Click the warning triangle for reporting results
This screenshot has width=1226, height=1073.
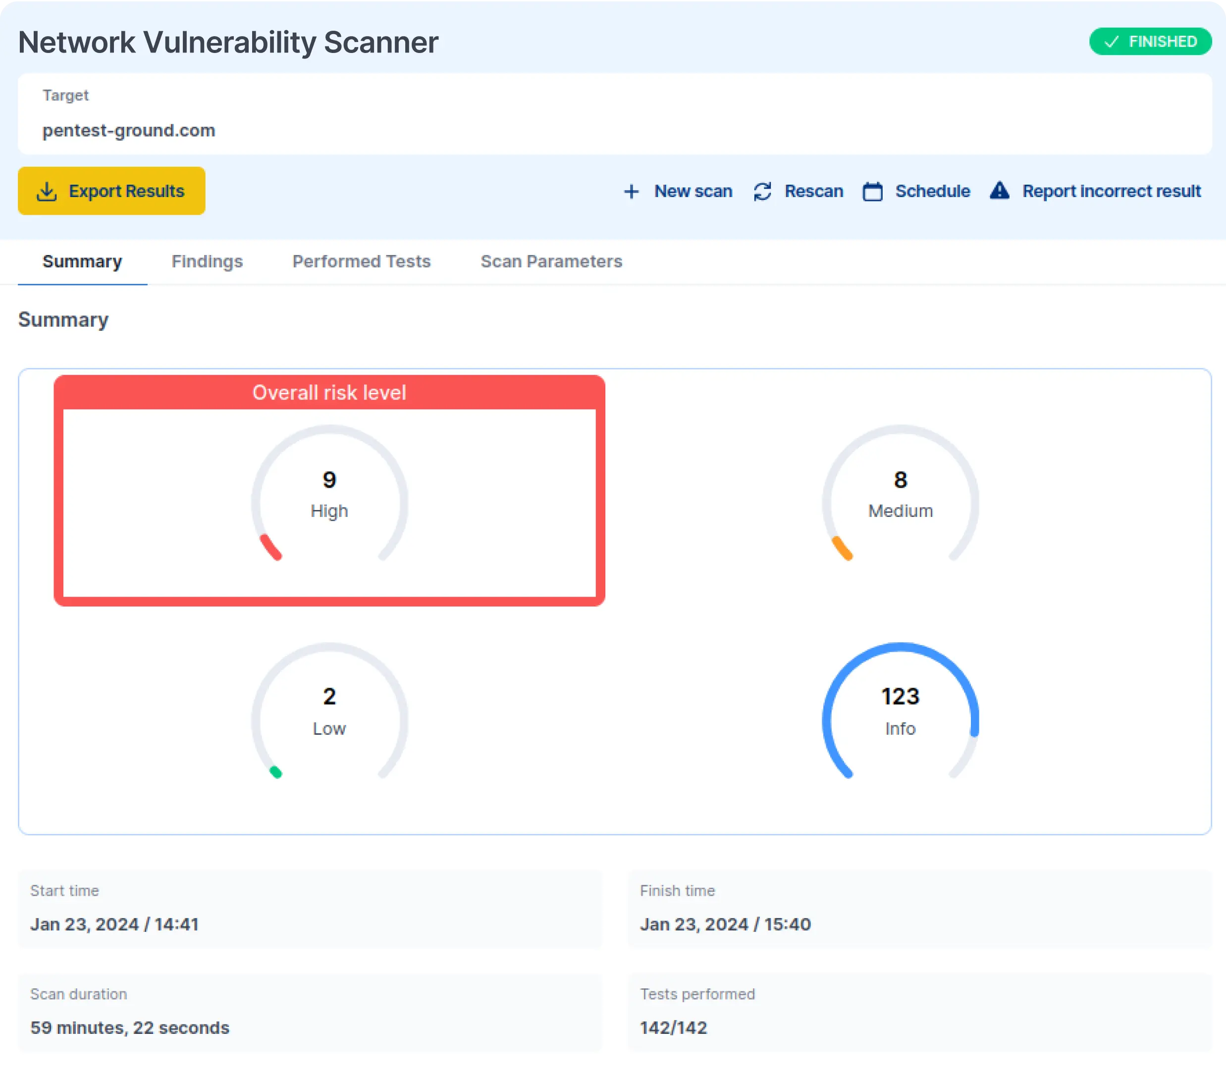point(1000,191)
